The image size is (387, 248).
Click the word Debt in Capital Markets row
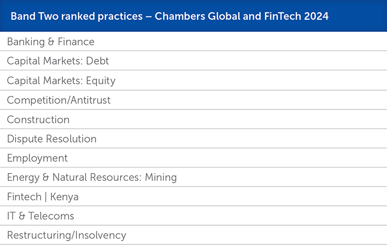pyautogui.click(x=97, y=61)
